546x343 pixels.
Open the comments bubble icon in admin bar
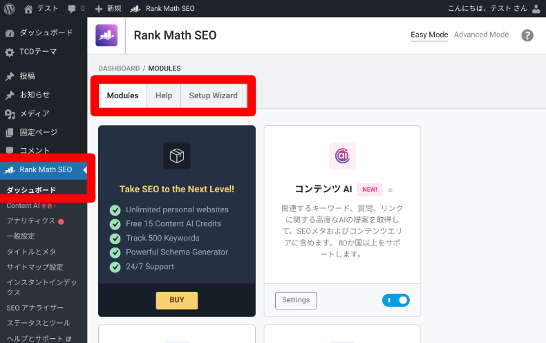(73, 8)
